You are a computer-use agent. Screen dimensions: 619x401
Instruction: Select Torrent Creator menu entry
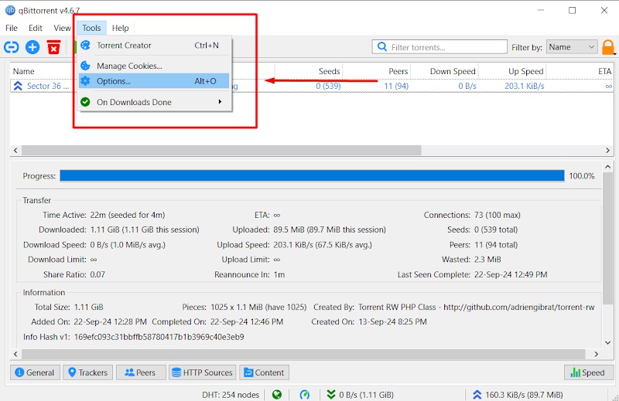pyautogui.click(x=154, y=46)
